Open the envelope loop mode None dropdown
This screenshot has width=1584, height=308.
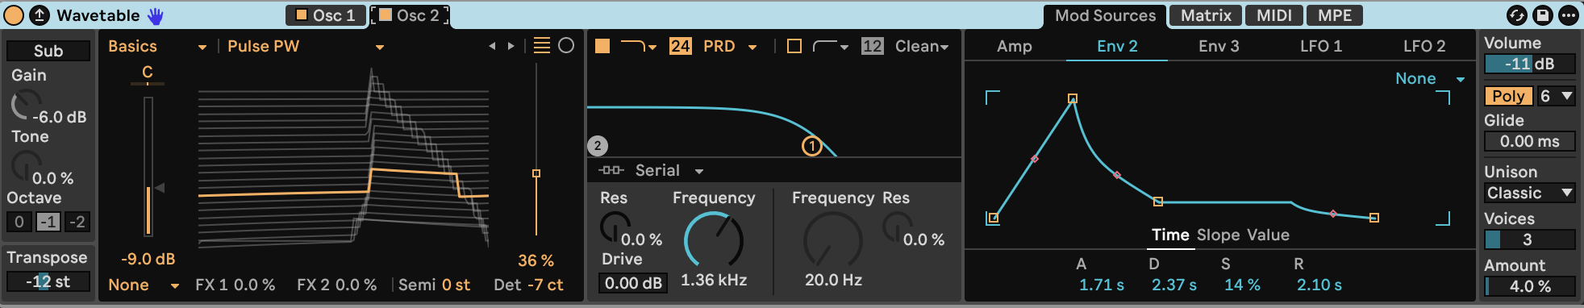1430,79
